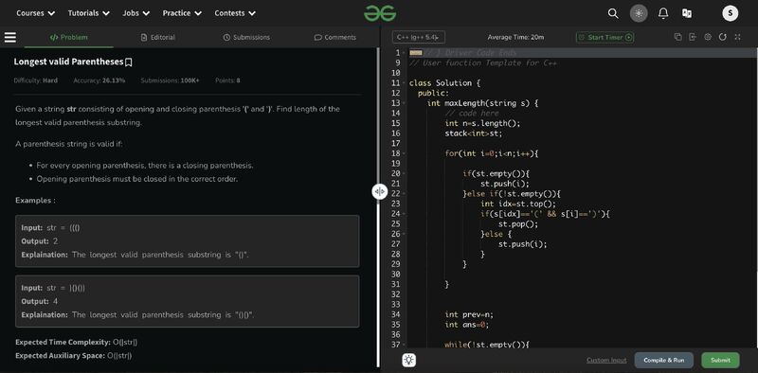Click the lightbulb hint icon

pos(409,360)
